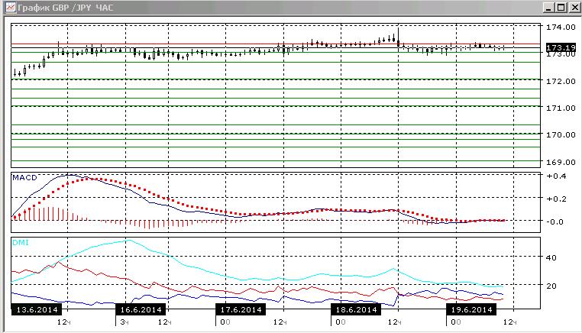Select the MACD indicator label
This screenshot has height=333, width=582.
25,178
